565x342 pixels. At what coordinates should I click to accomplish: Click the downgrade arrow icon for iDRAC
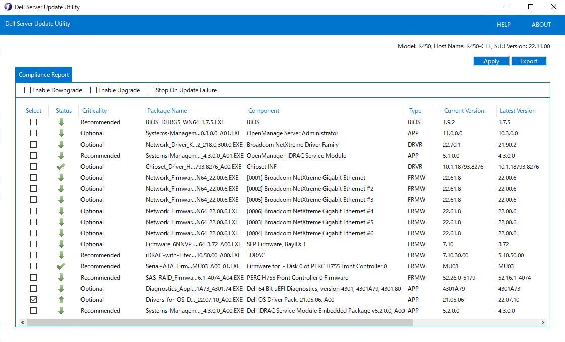[x=61, y=255]
